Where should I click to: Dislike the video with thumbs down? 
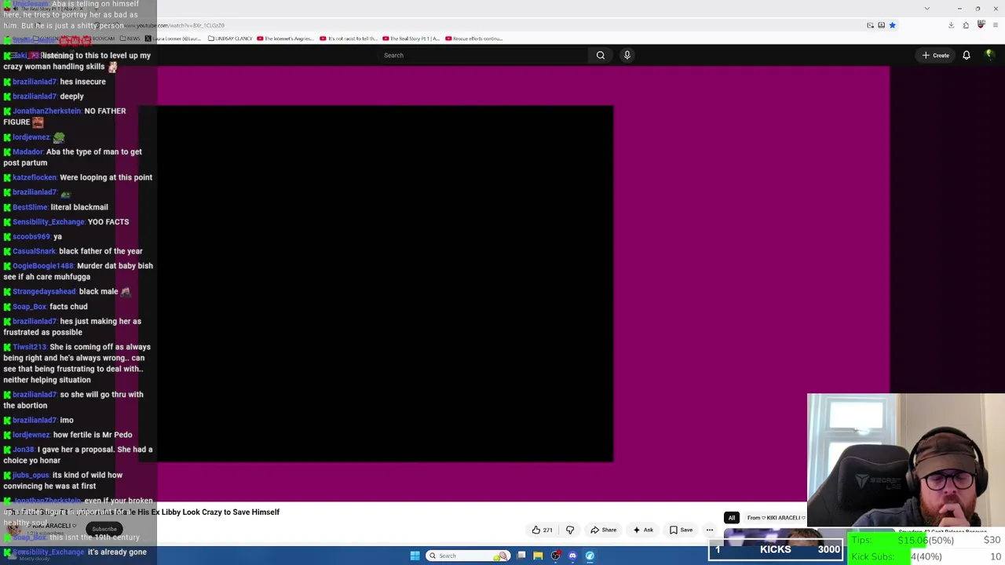point(570,530)
